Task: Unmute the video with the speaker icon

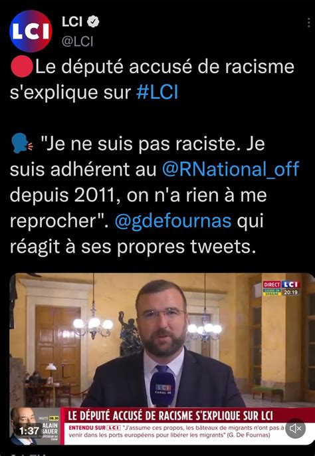Action: point(296,428)
